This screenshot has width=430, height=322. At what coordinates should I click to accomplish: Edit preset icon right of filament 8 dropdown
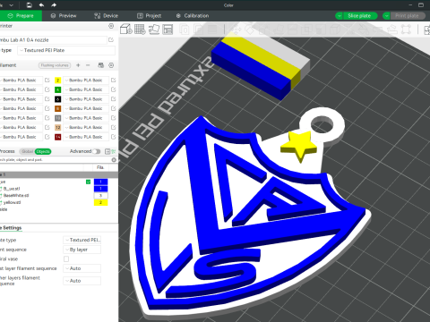pos(114,108)
